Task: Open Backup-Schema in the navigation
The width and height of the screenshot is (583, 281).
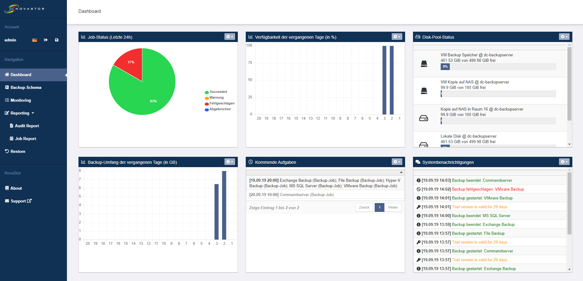Action: [x=26, y=88]
